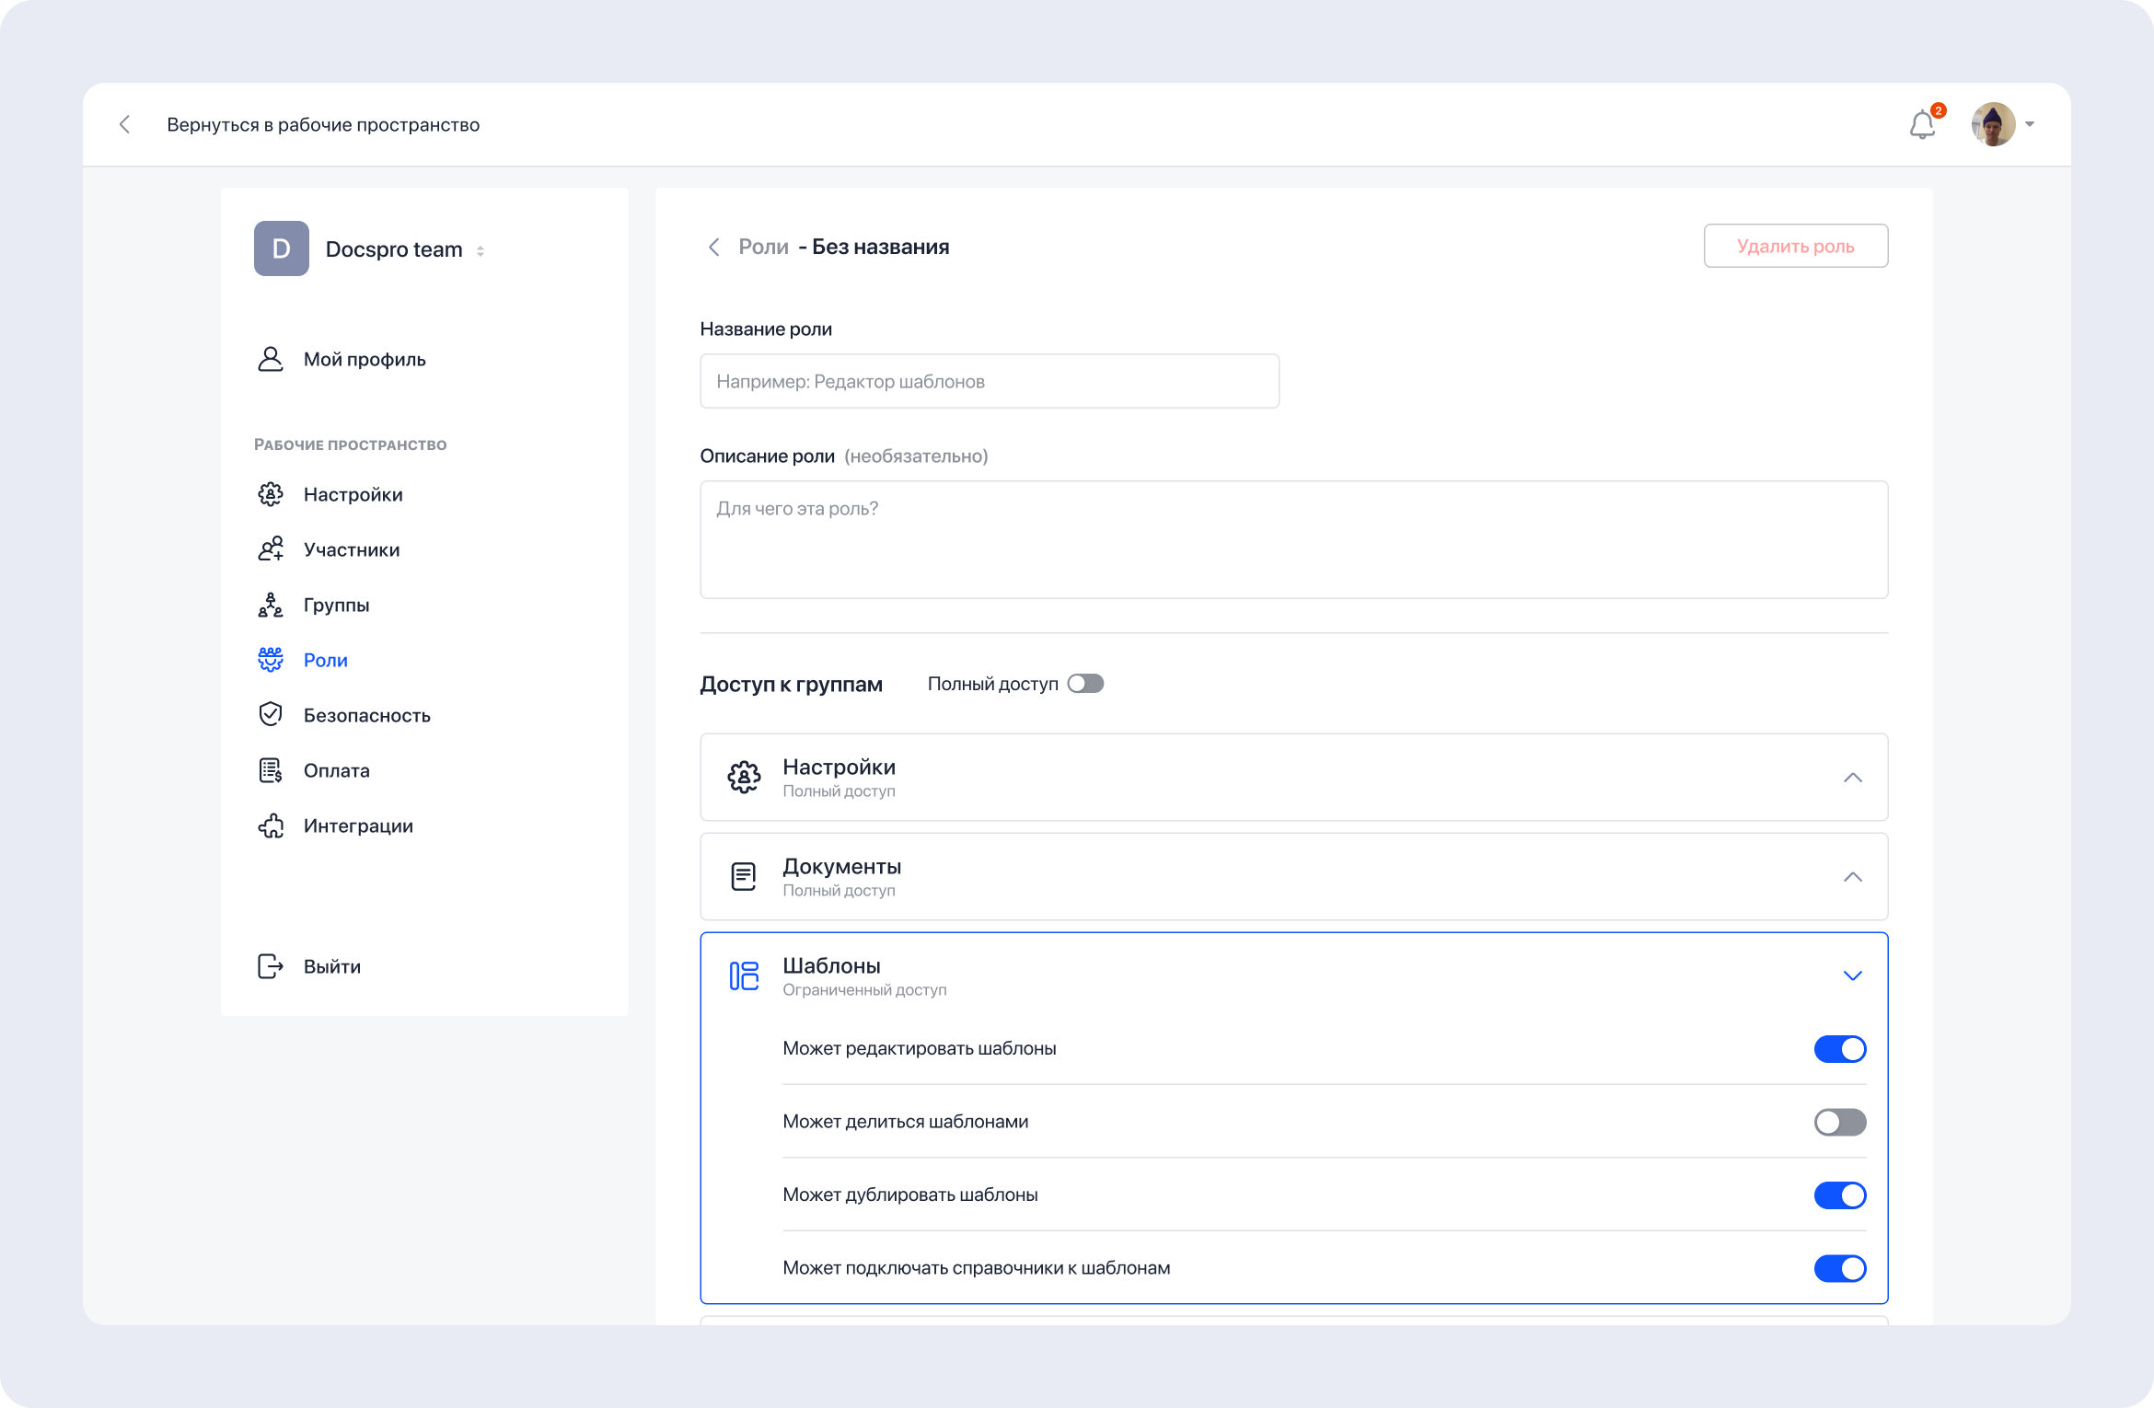This screenshot has width=2154, height=1408.
Task: Click the notification bell icon
Action: pos(1922,124)
